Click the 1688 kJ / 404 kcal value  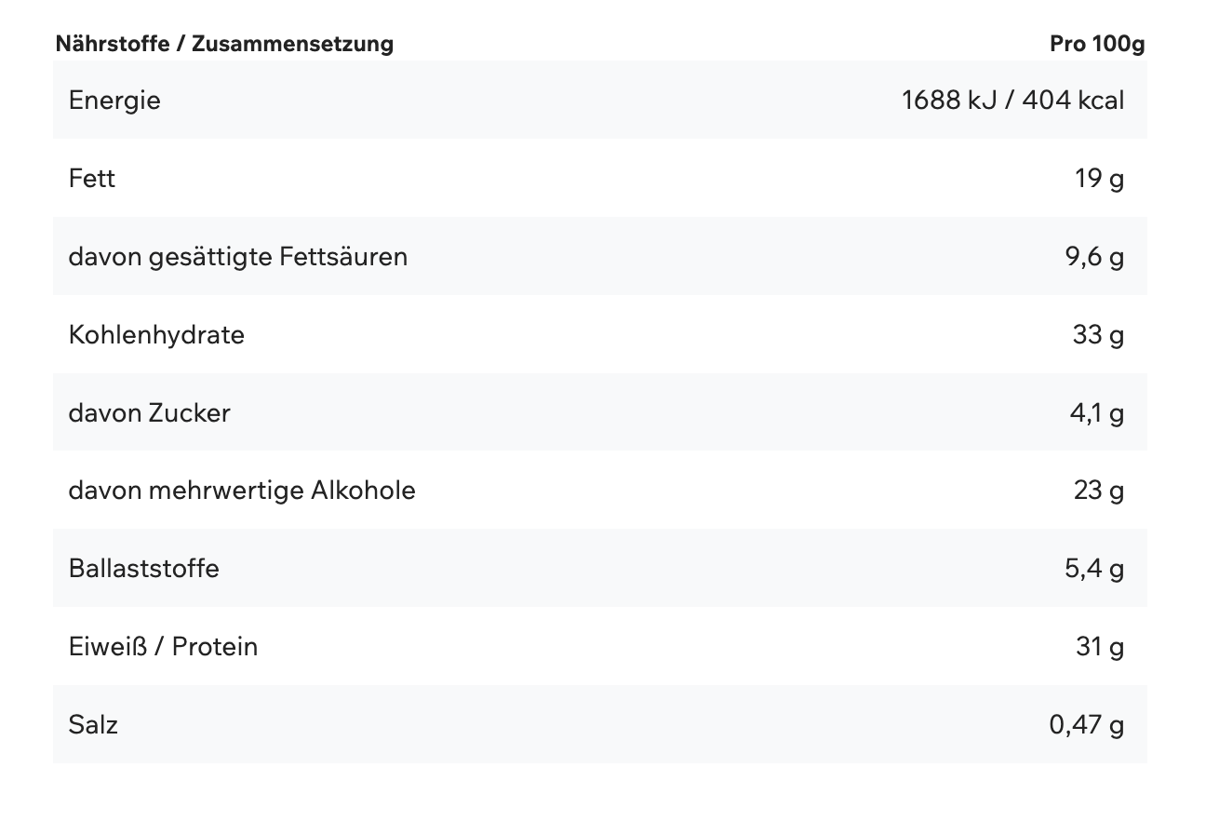coord(1012,101)
